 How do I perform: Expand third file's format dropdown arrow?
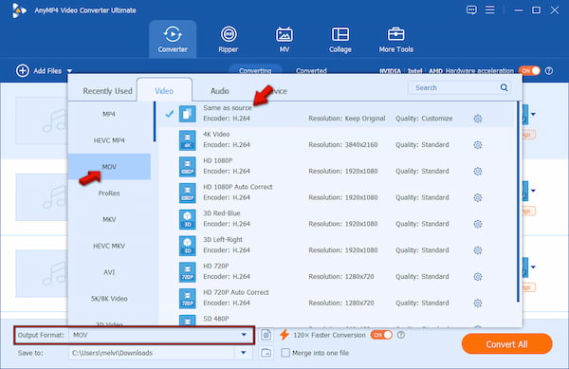click(x=533, y=268)
